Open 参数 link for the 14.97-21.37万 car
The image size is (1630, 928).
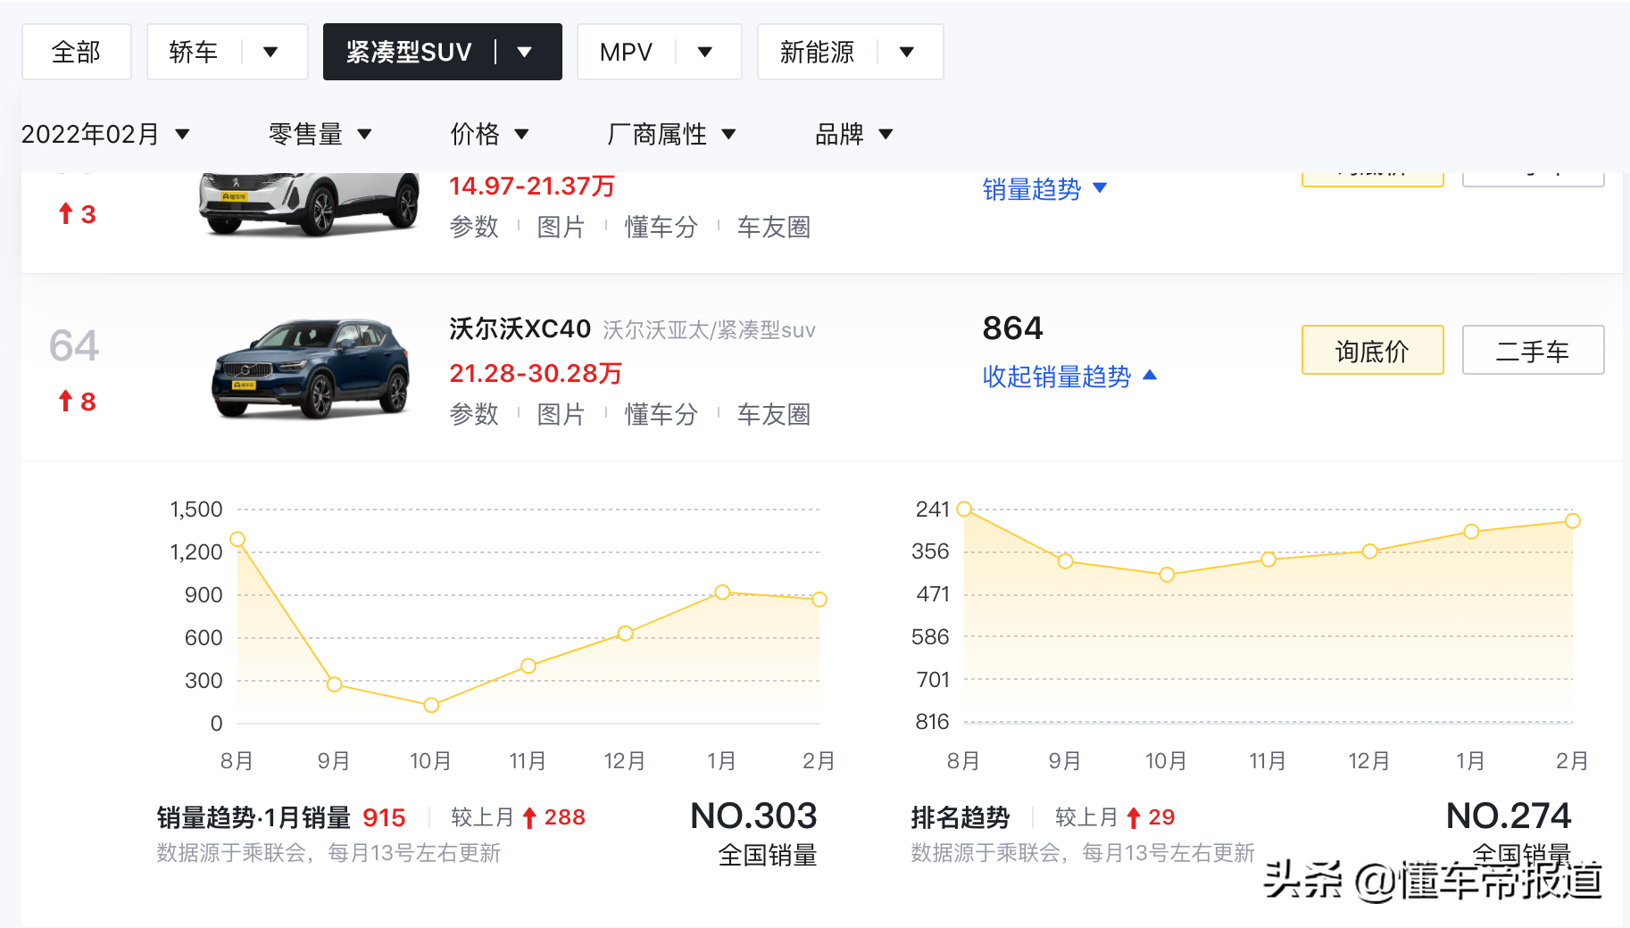[474, 227]
